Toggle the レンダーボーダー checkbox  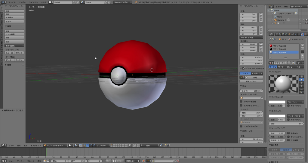pos(241,126)
